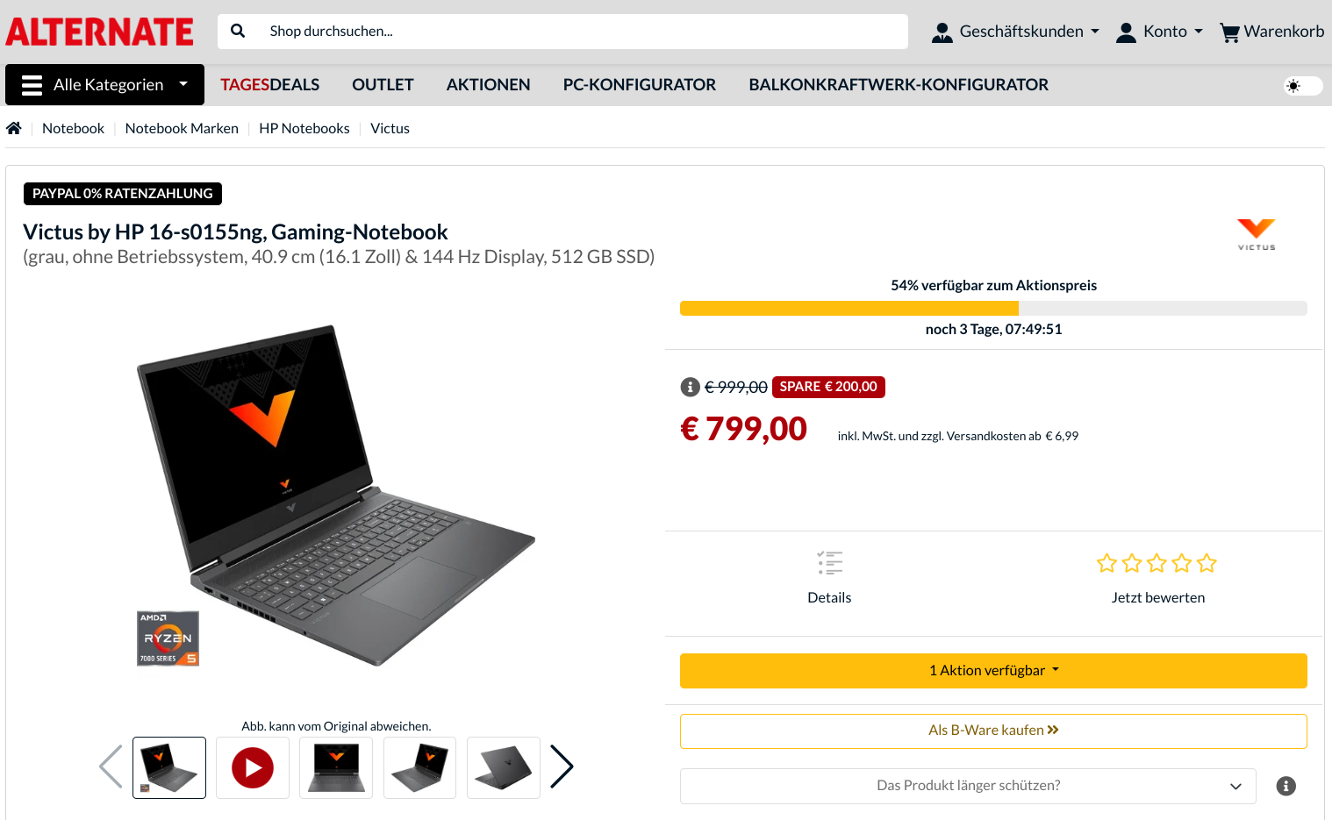1332x820 pixels.
Task: Open the Konto dropdown
Action: pyautogui.click(x=1158, y=32)
